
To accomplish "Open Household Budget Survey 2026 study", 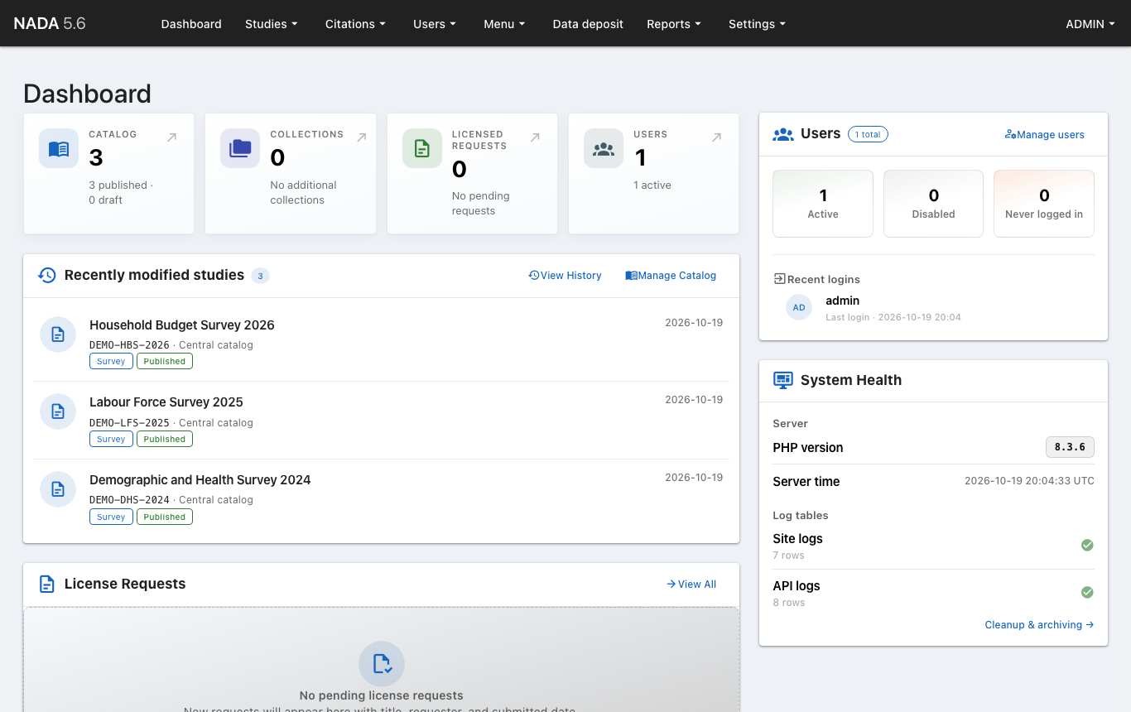I will coord(182,325).
